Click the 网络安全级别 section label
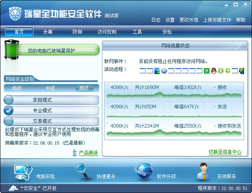 [20, 79]
